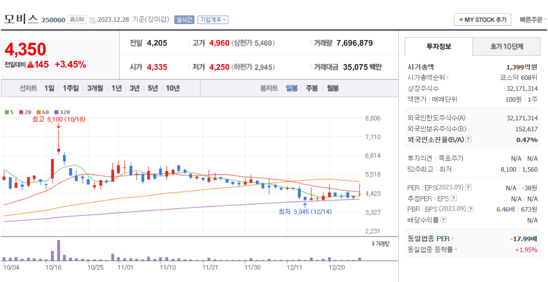
Task: Open help icon beside PER EPS(2023.09)
Action: coord(468,187)
